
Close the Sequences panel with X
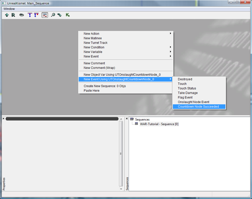127,119
